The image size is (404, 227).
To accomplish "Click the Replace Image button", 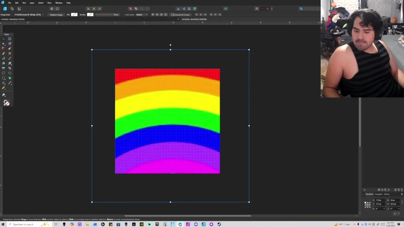I will click(56, 15).
